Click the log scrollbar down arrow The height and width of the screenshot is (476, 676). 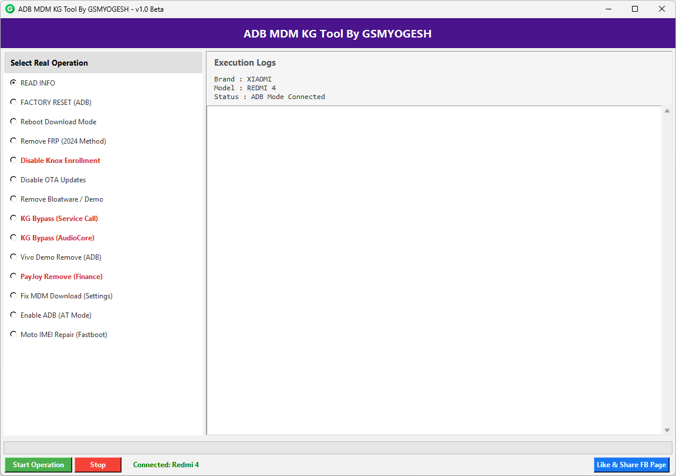667,429
